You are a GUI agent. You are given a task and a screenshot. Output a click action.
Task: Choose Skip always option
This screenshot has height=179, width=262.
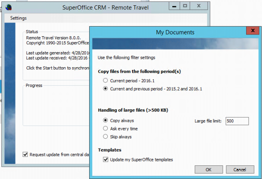tap(105, 137)
